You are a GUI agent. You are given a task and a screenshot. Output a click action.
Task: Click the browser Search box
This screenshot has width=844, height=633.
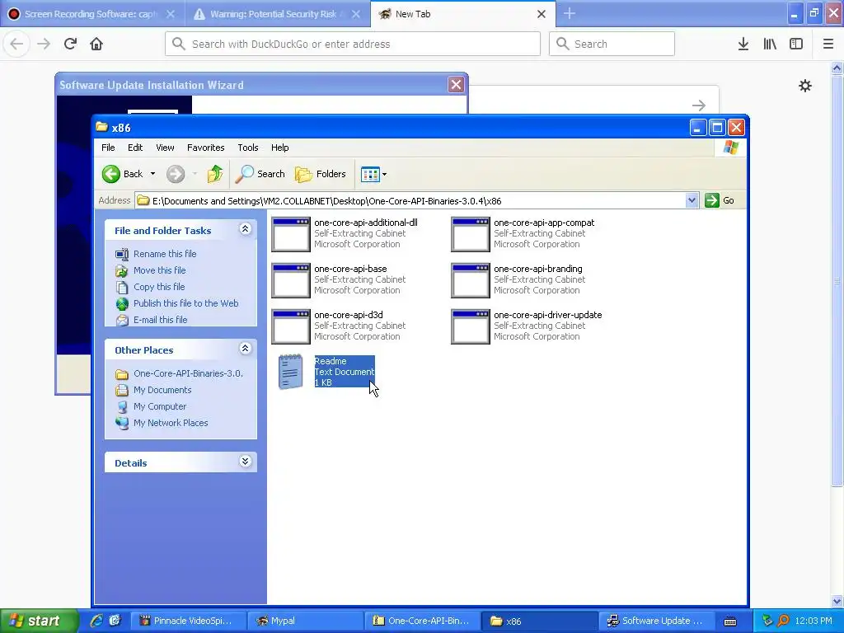612,44
